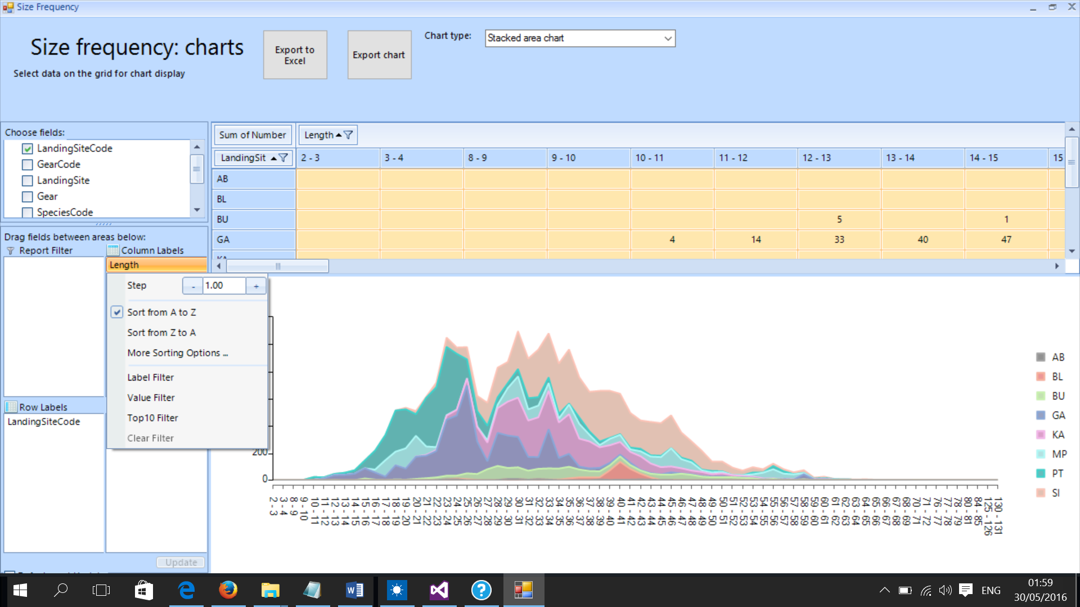
Task: Click the help question mark taskbar icon
Action: pyautogui.click(x=481, y=590)
